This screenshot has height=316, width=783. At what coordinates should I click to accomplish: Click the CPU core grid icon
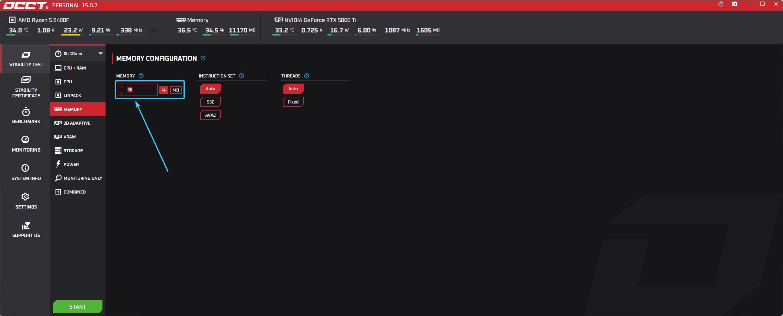click(x=154, y=31)
